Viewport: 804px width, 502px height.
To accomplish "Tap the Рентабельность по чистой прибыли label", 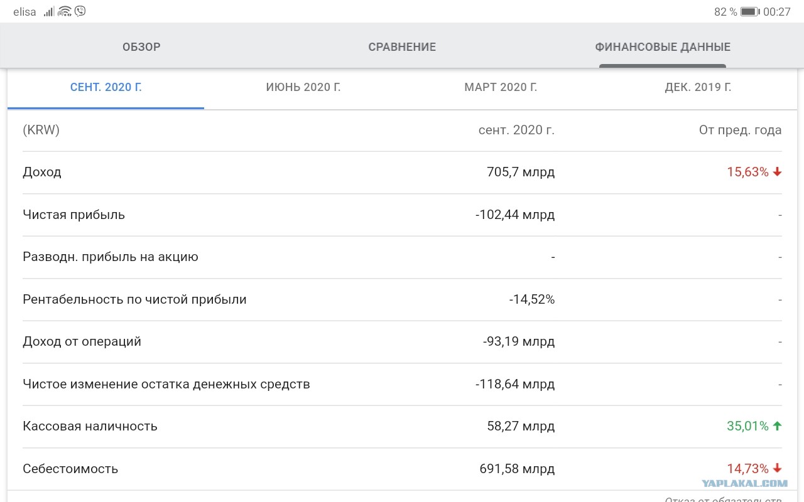I will 134,299.
